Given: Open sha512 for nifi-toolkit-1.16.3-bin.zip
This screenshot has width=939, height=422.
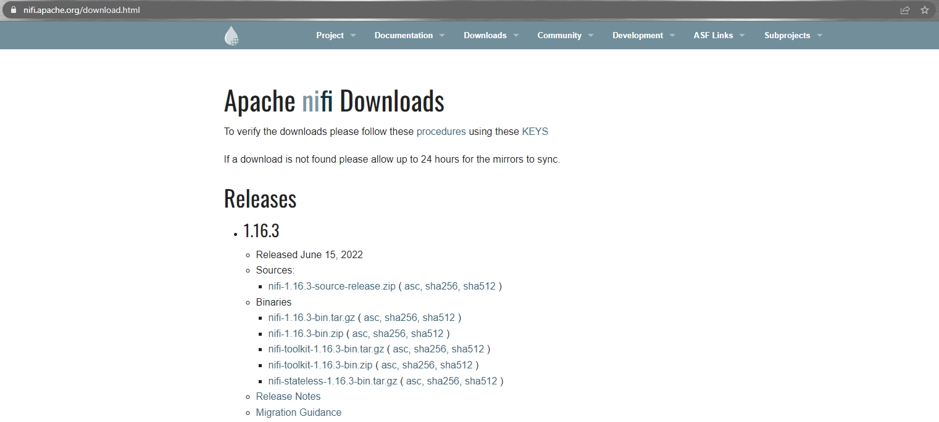Looking at the screenshot, I should [456, 365].
